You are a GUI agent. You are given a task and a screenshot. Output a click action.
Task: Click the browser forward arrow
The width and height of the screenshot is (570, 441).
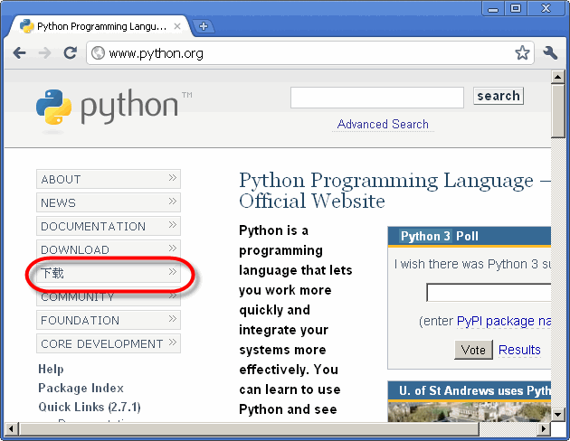point(44,53)
